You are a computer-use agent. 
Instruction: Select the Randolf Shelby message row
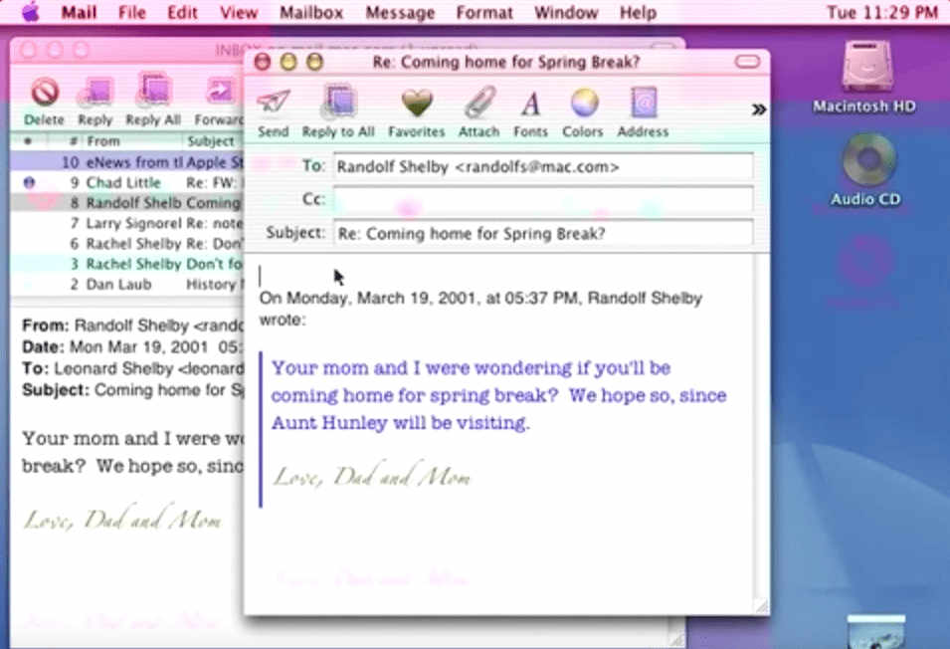click(127, 202)
